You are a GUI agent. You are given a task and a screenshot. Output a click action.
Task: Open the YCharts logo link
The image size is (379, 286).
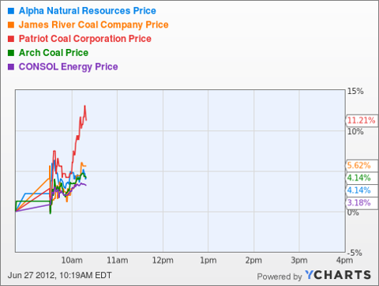(x=338, y=275)
